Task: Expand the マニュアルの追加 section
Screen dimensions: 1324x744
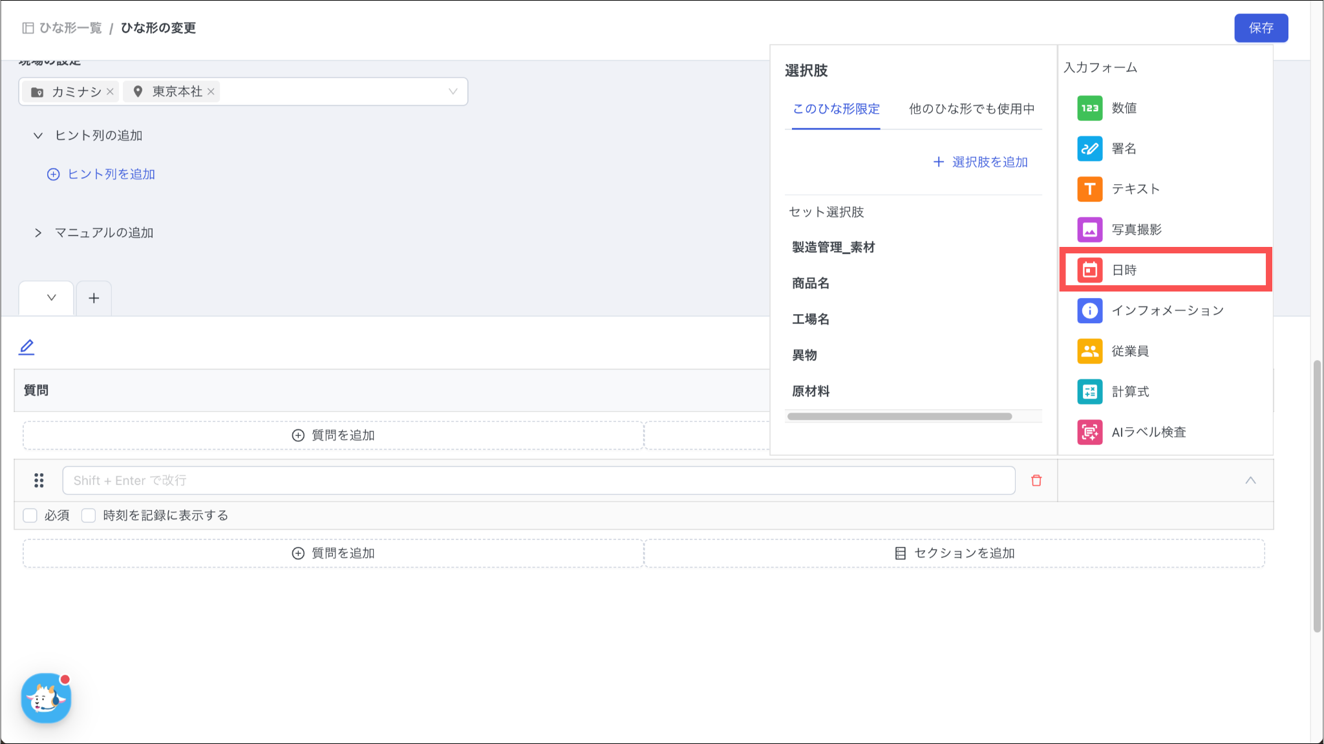Action: (38, 233)
